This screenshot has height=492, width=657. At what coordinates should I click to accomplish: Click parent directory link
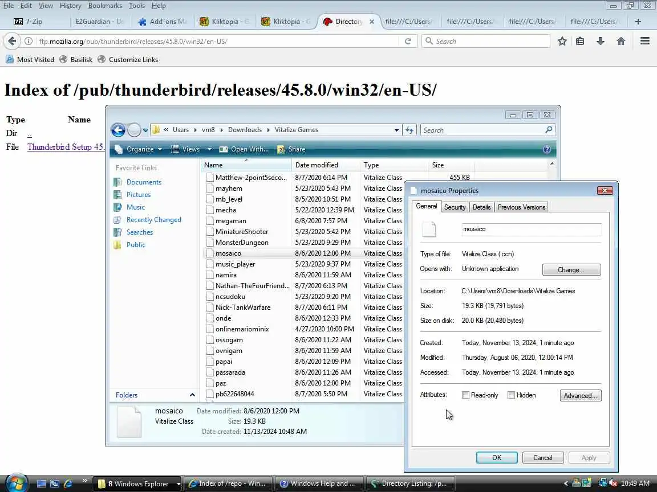(x=29, y=134)
